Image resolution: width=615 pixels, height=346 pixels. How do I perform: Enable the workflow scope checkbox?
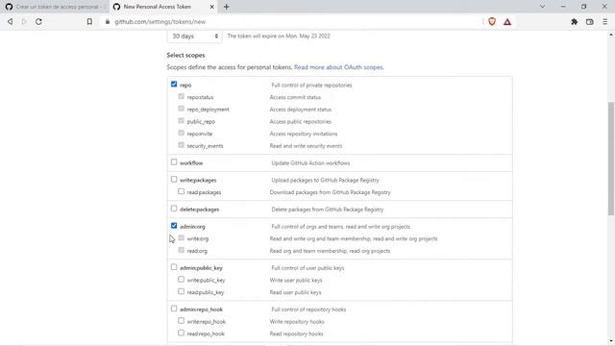pyautogui.click(x=174, y=162)
